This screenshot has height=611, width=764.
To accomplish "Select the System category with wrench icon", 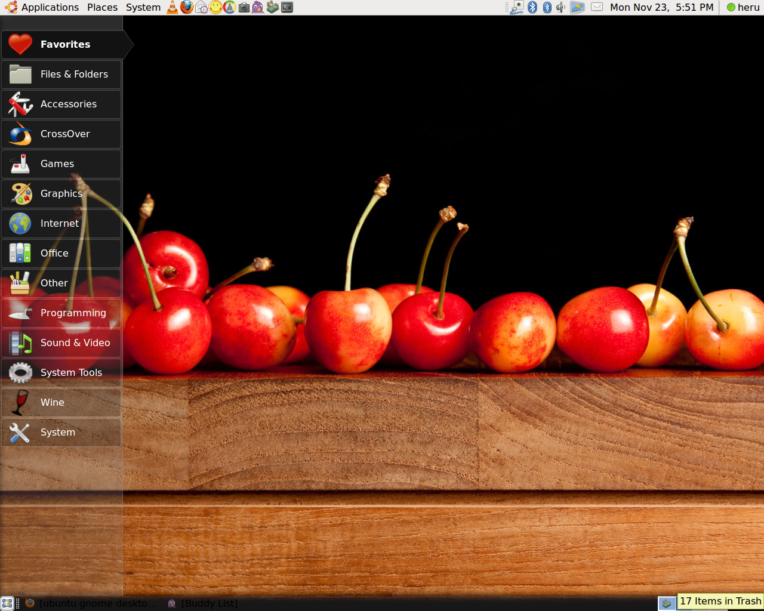I will (61, 433).
